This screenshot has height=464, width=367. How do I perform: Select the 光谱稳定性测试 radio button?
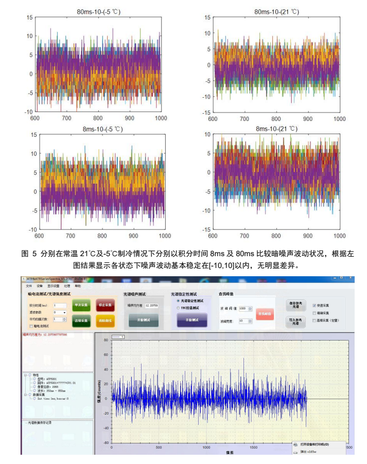click(178, 300)
